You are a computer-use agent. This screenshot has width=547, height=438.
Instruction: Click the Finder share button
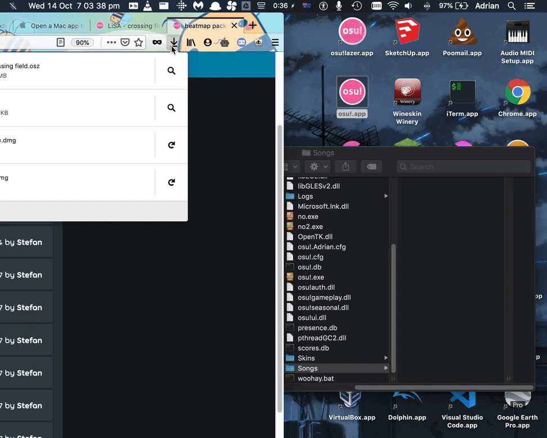pyautogui.click(x=346, y=167)
